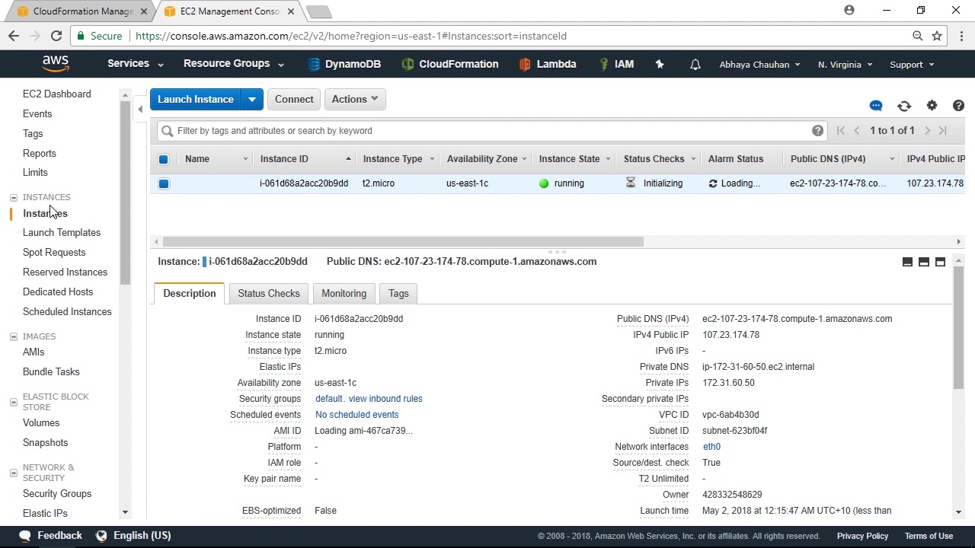Click the Launch Instance button

click(x=196, y=100)
